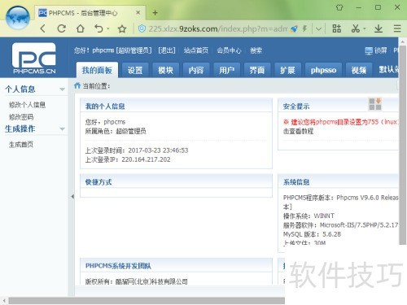The image size is (407, 305).
Task: Switch to the 用户 tab
Action: [226, 70]
